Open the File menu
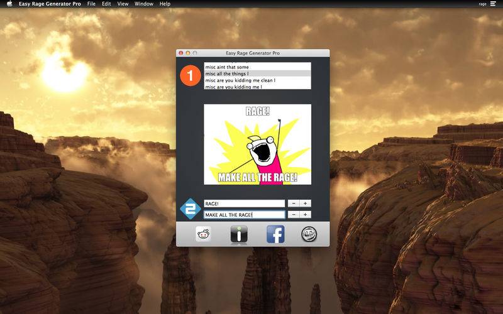 coord(91,4)
